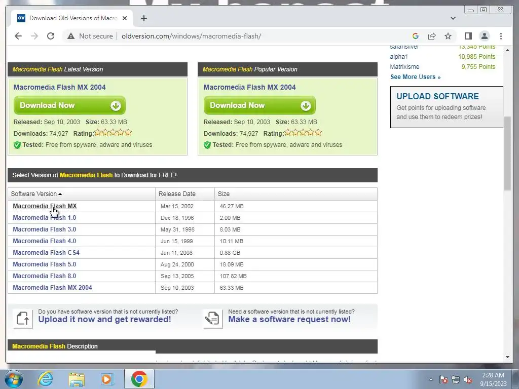The height and width of the screenshot is (389, 519).
Task: Click the Tested shield icon in Latest Version
Action: point(17,145)
